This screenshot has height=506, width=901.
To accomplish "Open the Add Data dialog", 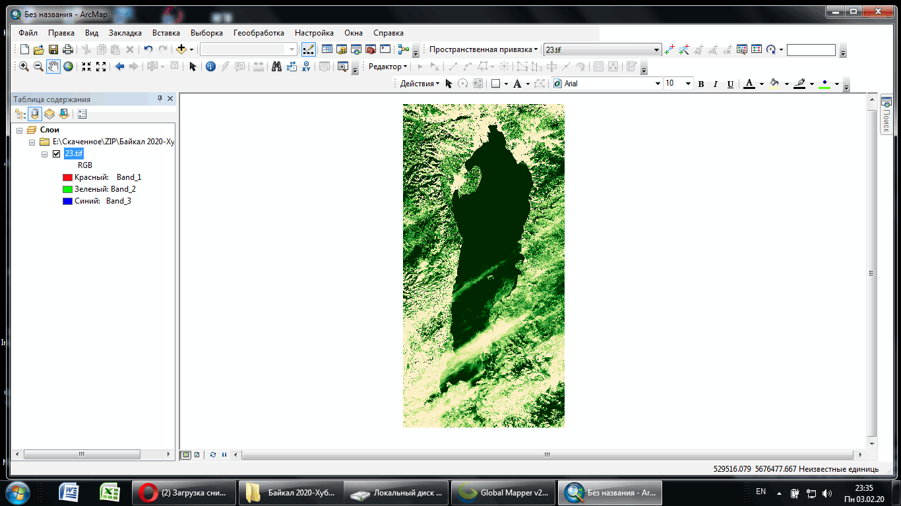I will coord(181,49).
